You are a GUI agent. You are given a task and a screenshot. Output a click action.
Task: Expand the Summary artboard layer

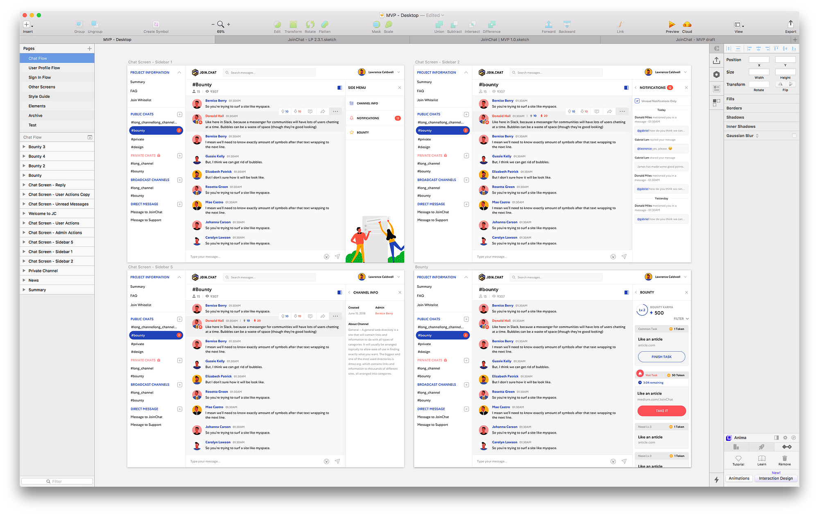(24, 290)
